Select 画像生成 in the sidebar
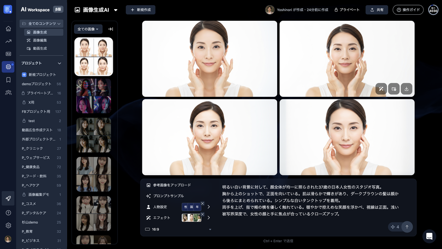 [x=43, y=32]
